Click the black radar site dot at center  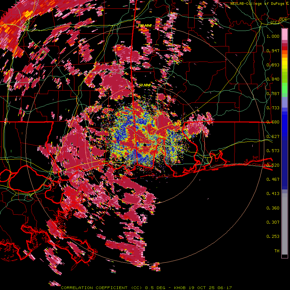(x=144, y=145)
